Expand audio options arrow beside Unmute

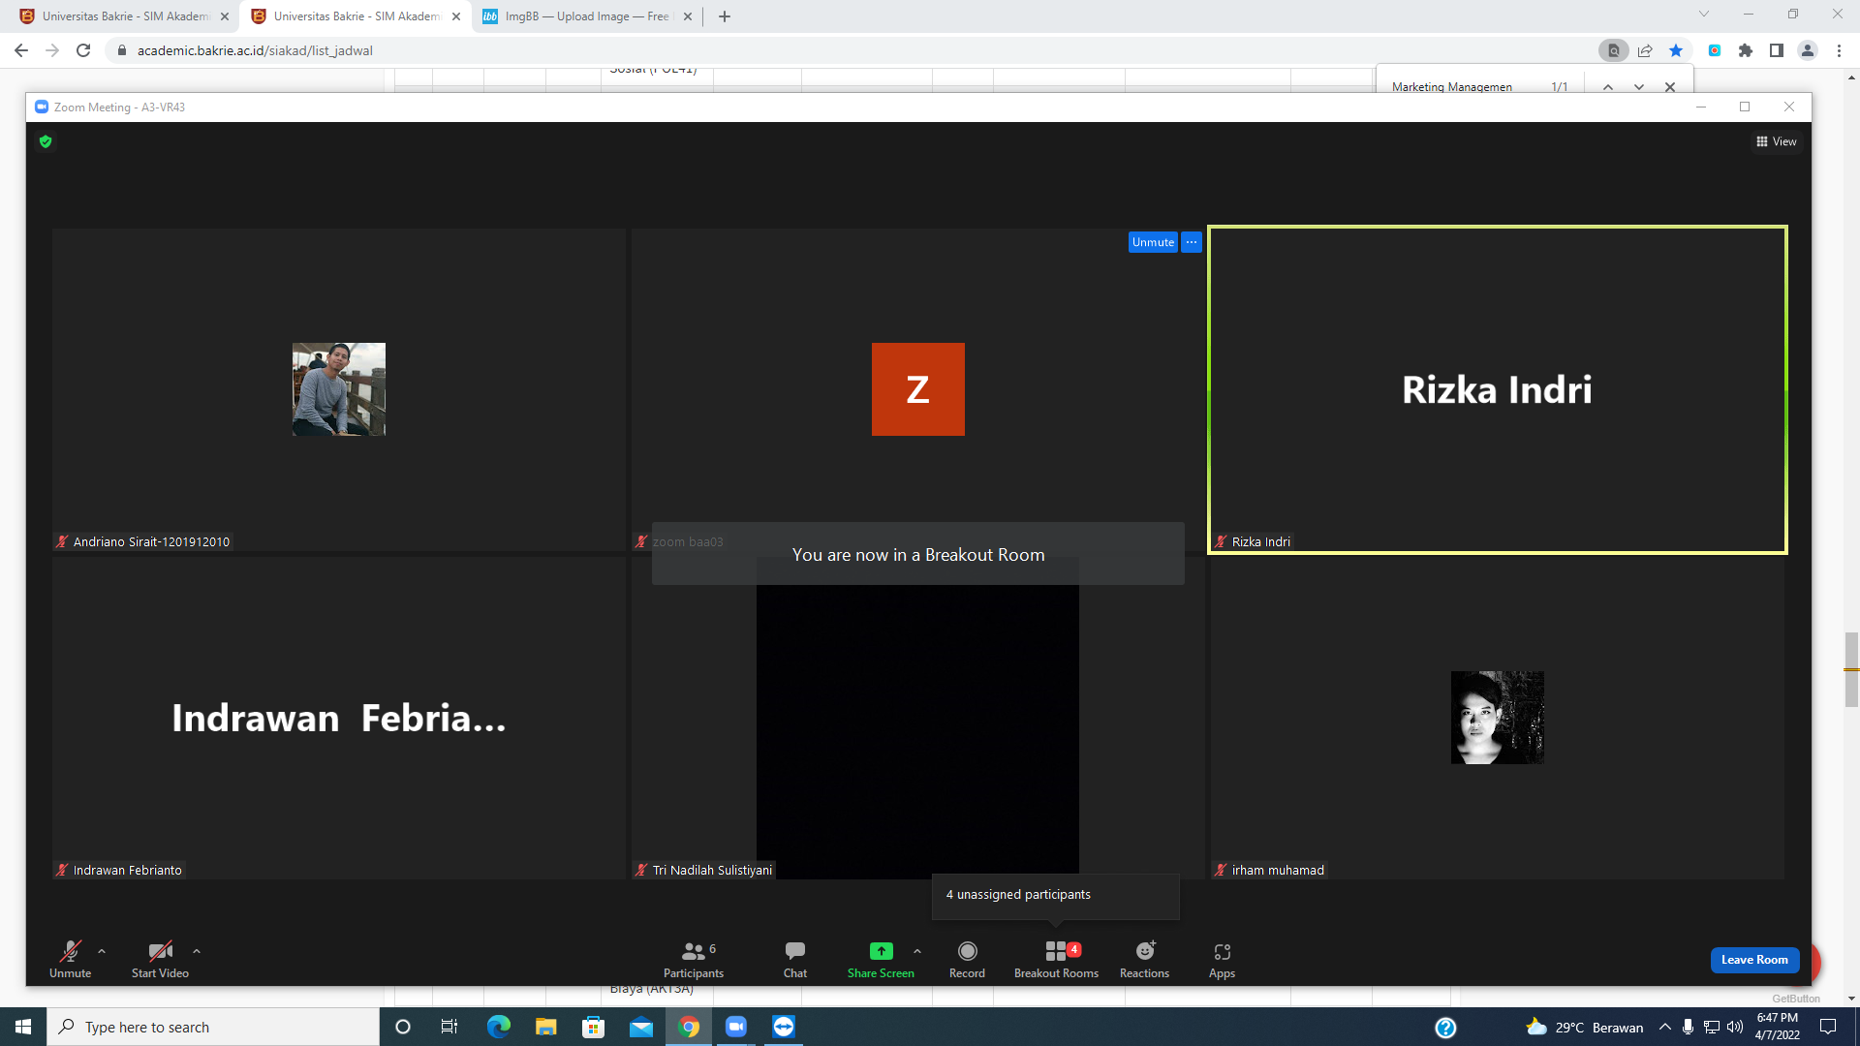click(102, 951)
